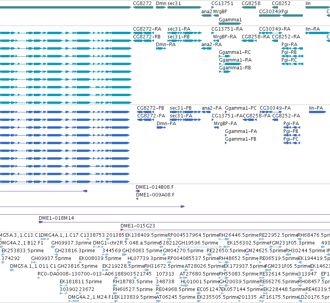Select transcript lin-RA
Viewport: 330px width, 303px height.
(313, 29)
